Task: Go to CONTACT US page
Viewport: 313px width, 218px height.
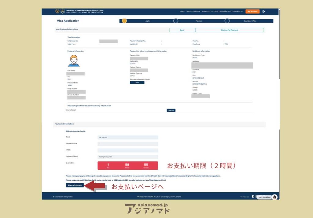Action: (238, 11)
